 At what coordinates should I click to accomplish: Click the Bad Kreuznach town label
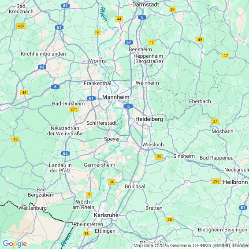click(21, 9)
